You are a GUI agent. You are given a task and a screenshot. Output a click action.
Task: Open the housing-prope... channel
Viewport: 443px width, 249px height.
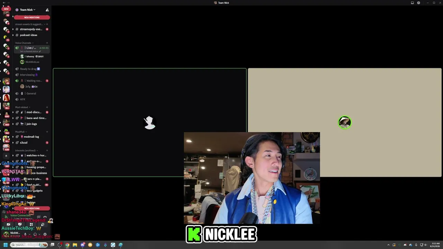click(31, 167)
